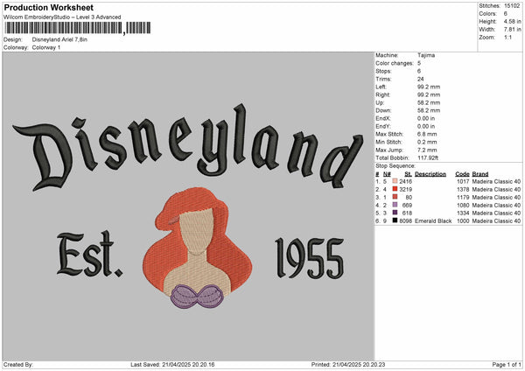Click stitch count '618' in stop row 5
Screen dimensions: 525x371
[407, 213]
